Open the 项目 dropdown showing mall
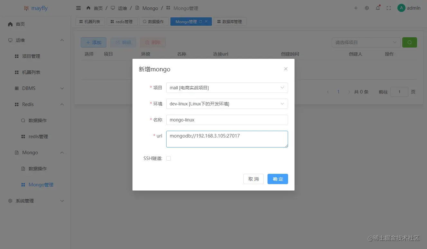427x249 pixels. coord(227,88)
